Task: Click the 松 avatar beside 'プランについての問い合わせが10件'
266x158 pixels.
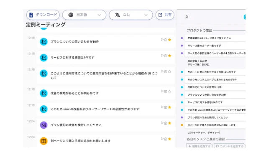Action: pyautogui.click(x=43, y=42)
